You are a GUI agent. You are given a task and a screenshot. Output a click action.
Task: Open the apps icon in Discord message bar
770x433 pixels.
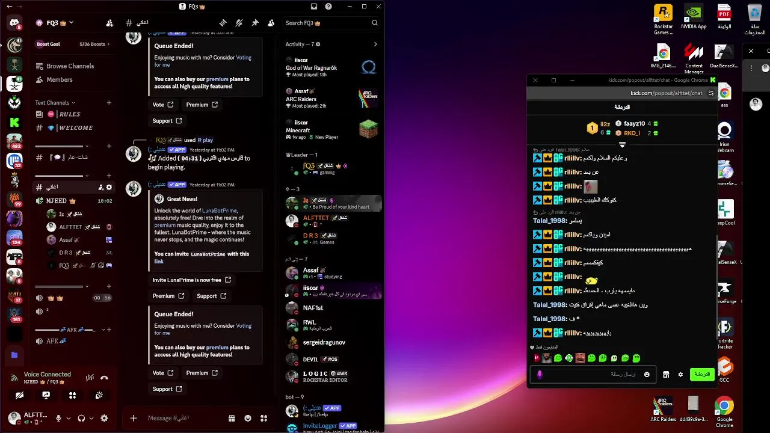pos(263,418)
